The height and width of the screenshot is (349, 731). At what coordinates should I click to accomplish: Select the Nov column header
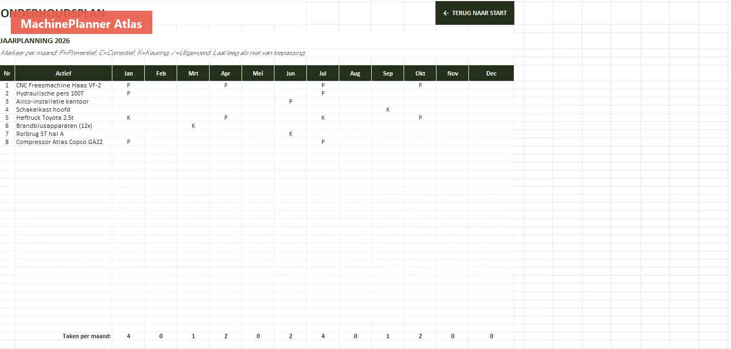(452, 73)
